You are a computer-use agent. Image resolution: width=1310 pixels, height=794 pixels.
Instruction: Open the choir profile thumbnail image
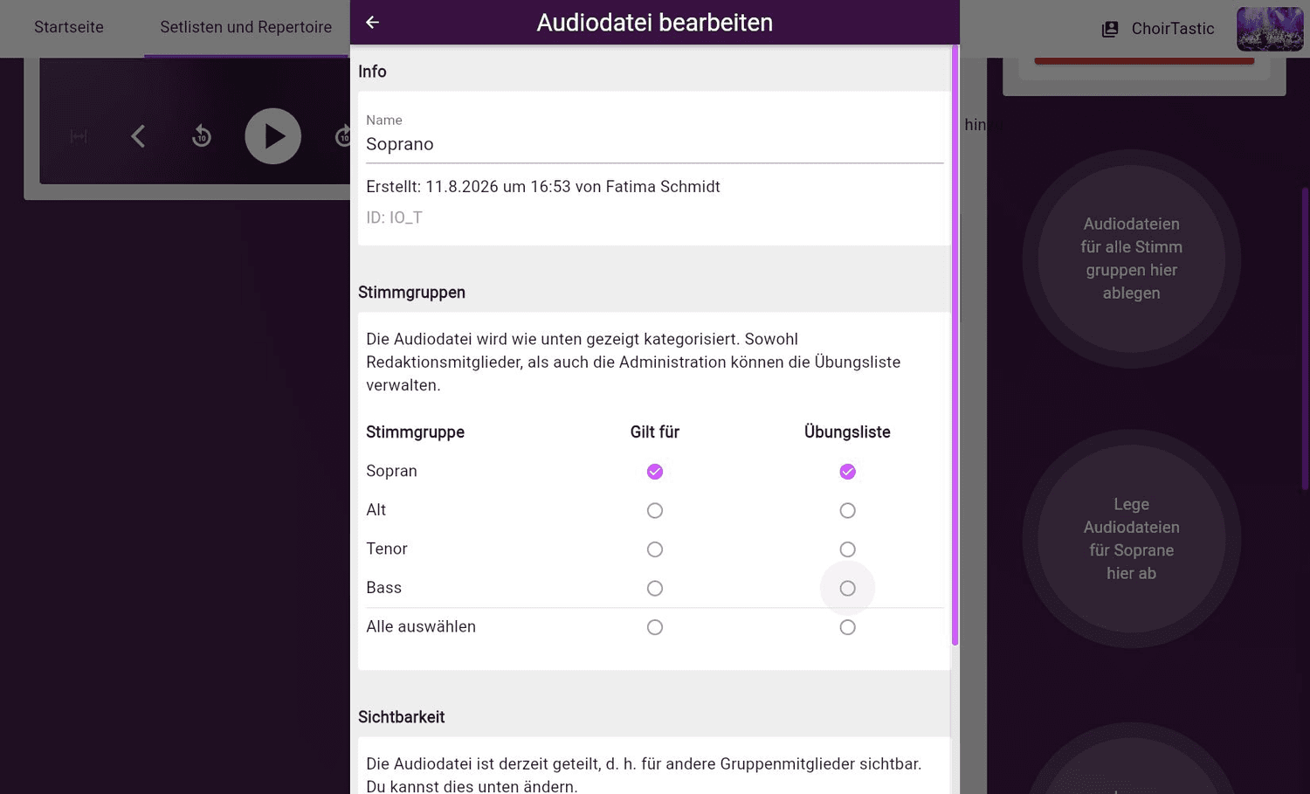(x=1270, y=29)
